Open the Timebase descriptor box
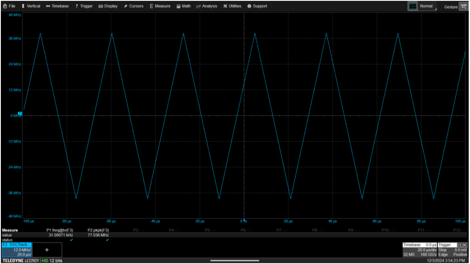The image size is (470, 264). pyautogui.click(x=420, y=250)
